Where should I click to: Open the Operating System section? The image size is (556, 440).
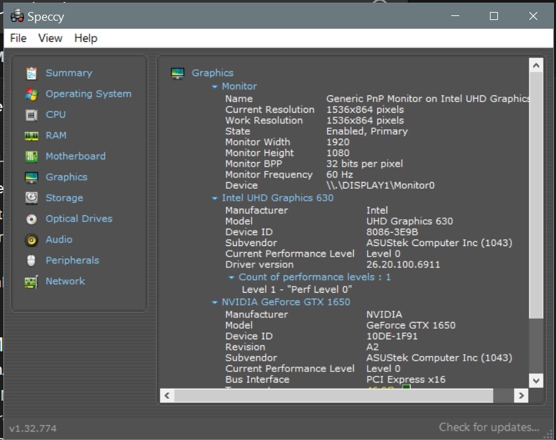tap(88, 94)
